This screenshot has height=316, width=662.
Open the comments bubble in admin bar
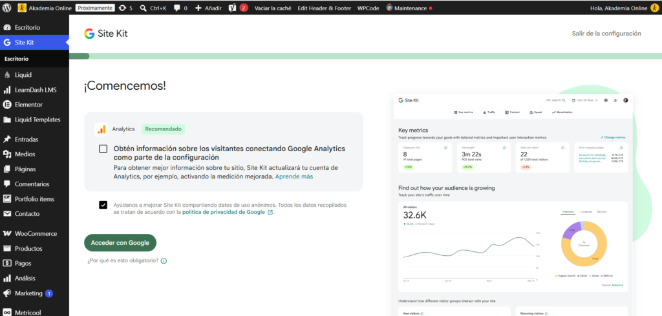tap(176, 8)
